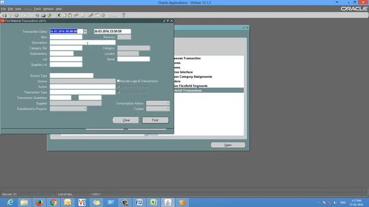Click the Cut scissors toolbar icon
Image resolution: width=369 pixels, height=207 pixels.
click(59, 16)
